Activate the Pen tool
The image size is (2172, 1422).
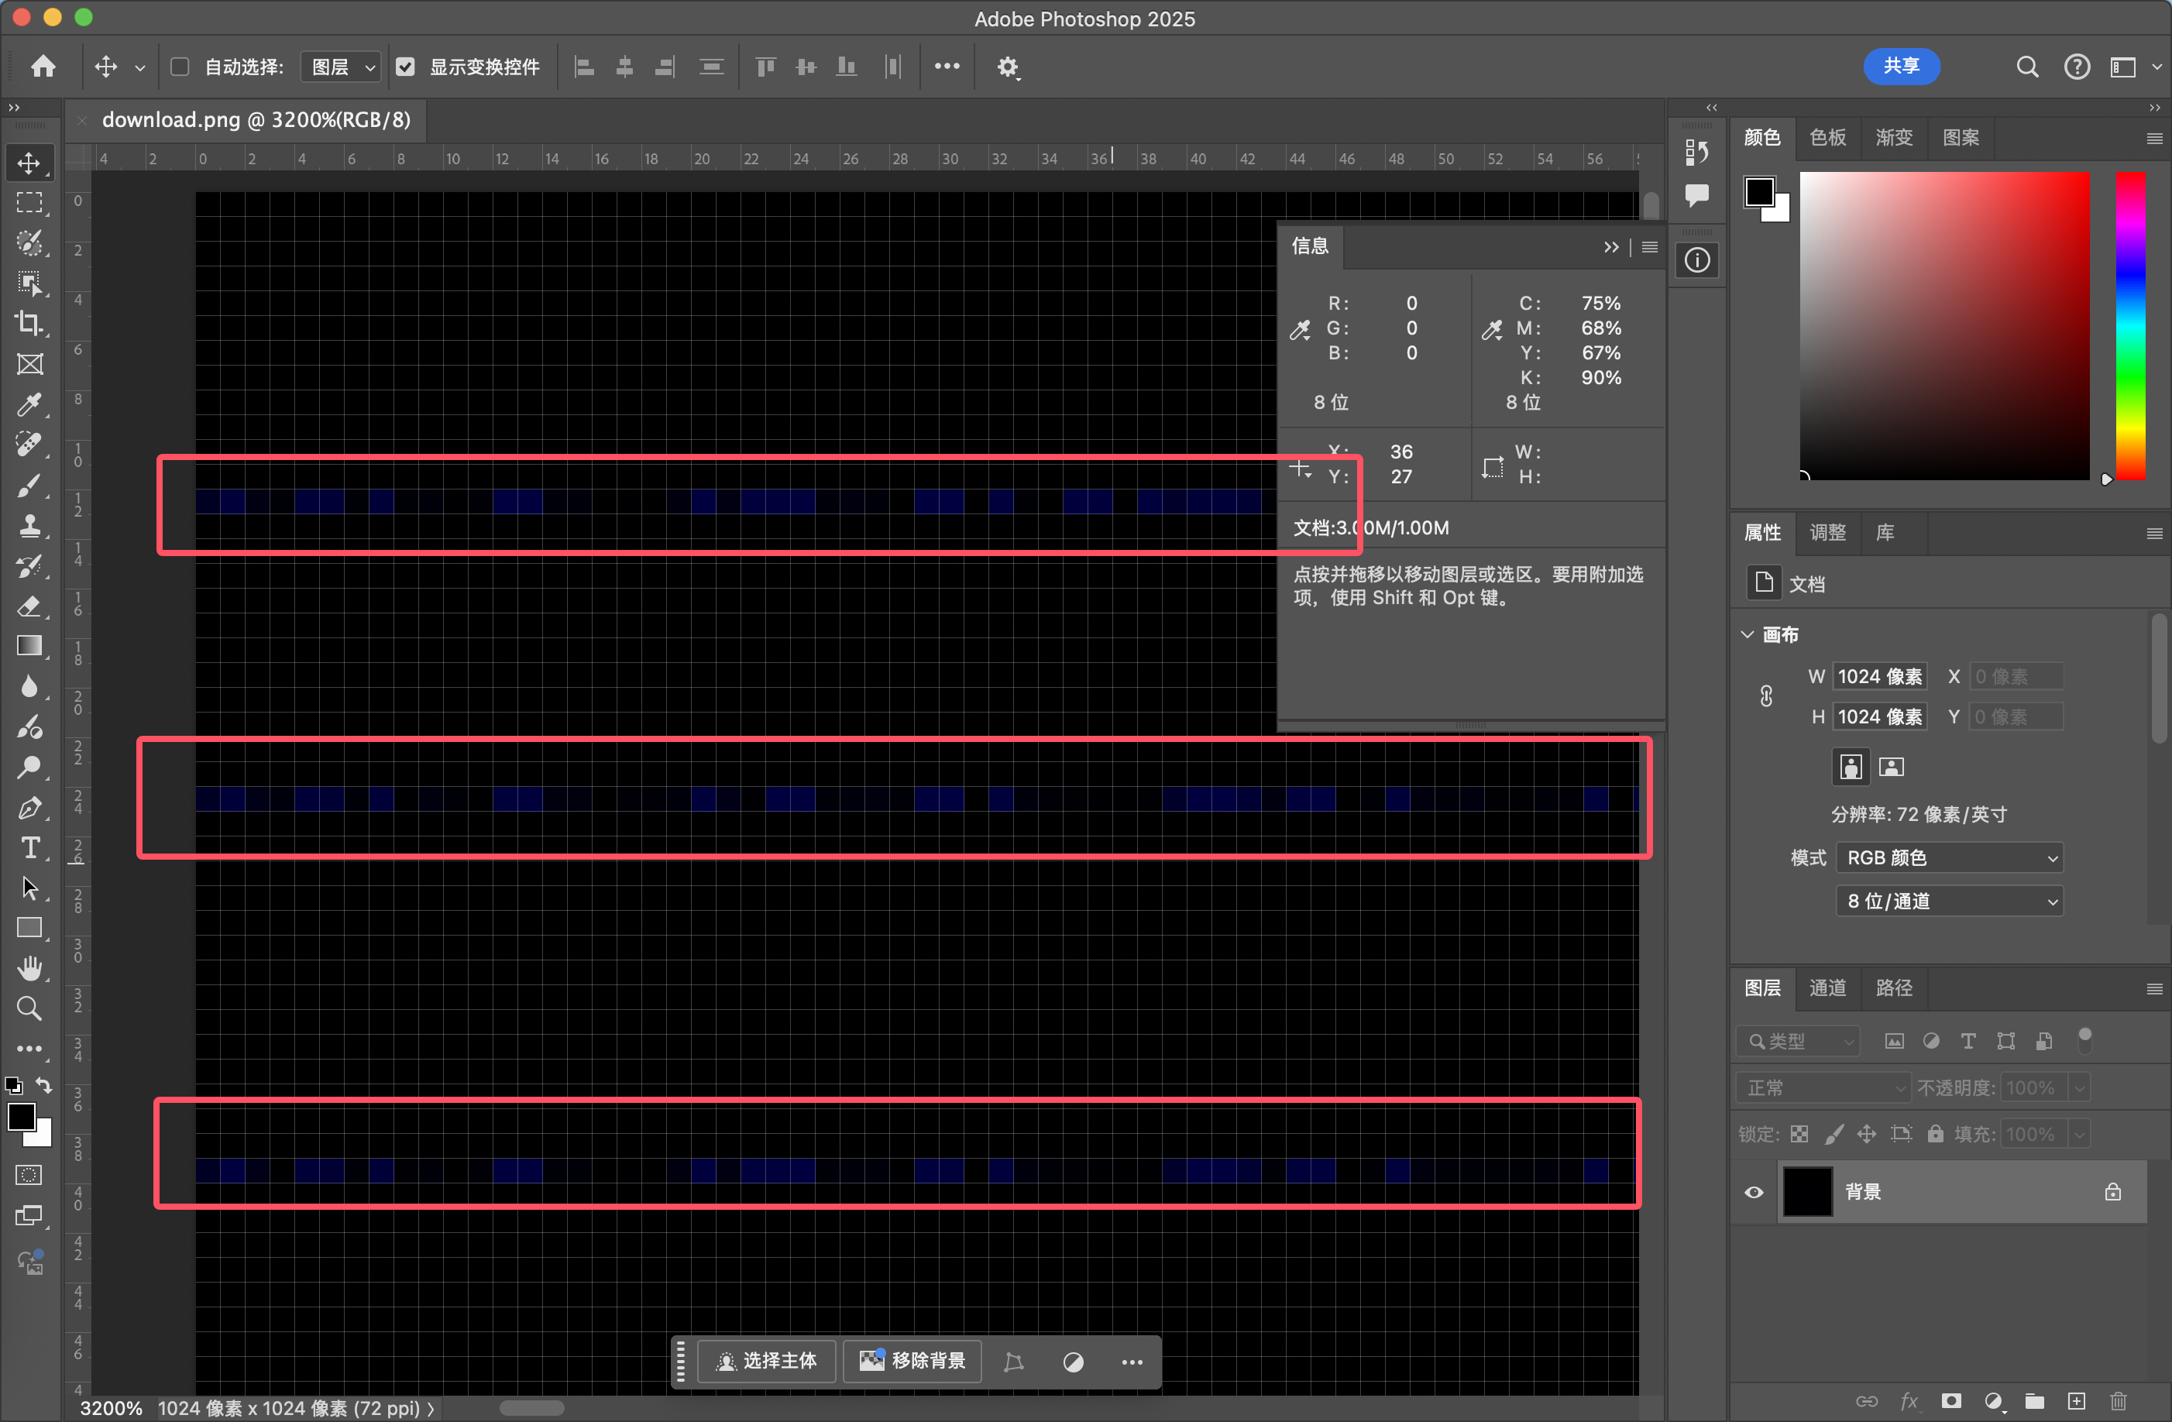(x=29, y=808)
